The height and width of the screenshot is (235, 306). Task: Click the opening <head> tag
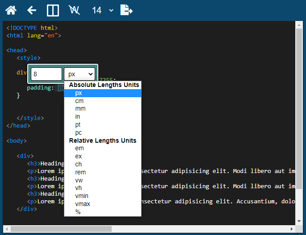click(x=17, y=50)
